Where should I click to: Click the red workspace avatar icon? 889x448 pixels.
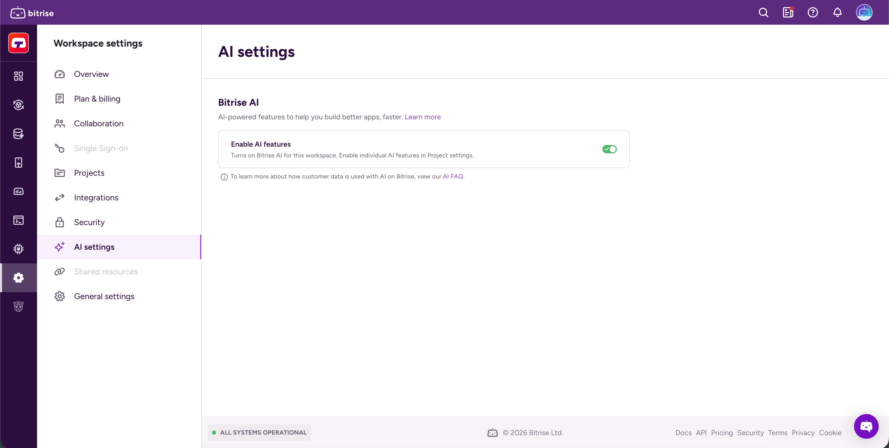click(x=19, y=43)
